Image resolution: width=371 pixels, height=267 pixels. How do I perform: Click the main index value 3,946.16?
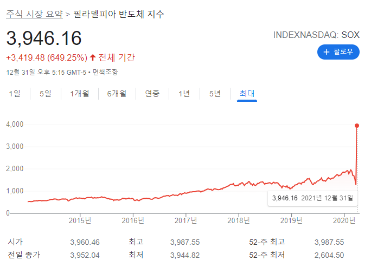point(44,38)
